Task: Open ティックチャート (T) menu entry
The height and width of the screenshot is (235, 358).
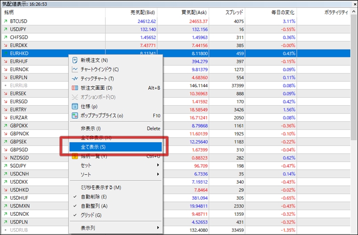Action: point(116,79)
